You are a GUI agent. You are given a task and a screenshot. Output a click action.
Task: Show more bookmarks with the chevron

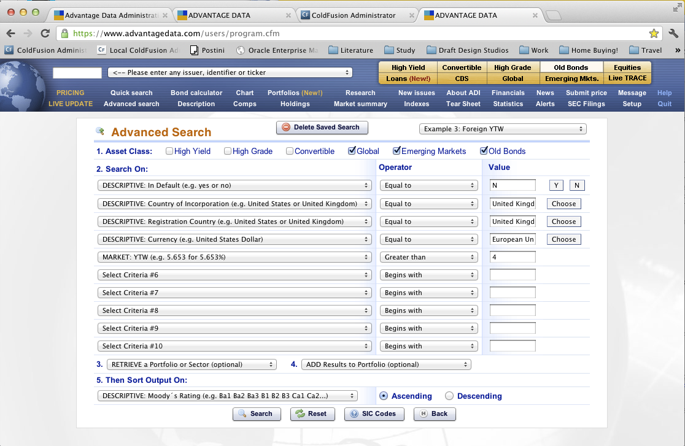click(x=678, y=50)
